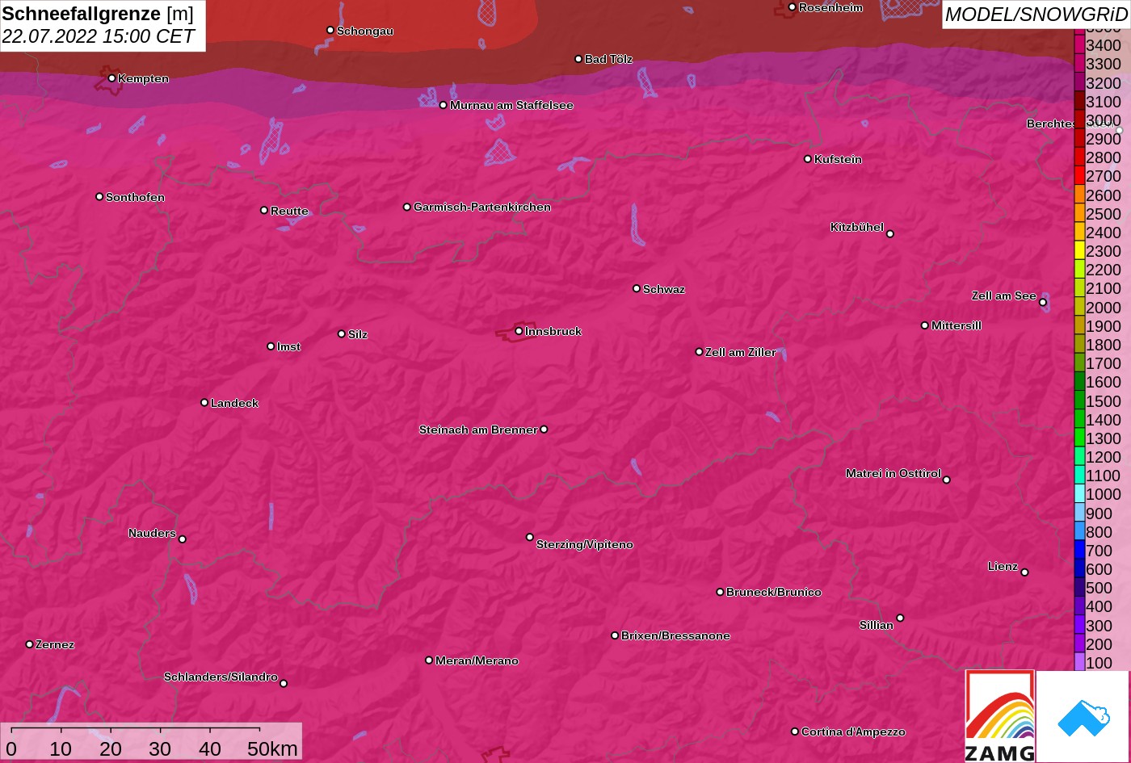Click the 1000 m cyan legend swatch

click(x=1079, y=494)
